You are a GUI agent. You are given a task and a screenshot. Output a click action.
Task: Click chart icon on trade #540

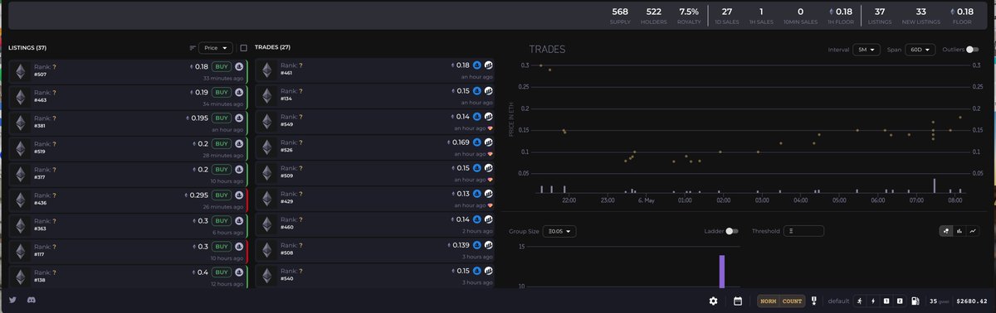click(489, 271)
